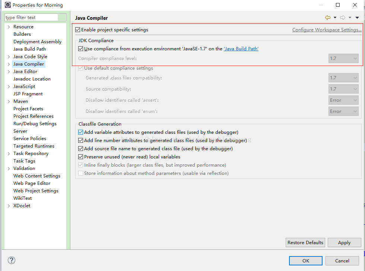Expand the Java Code Style node
The image size is (365, 271).
pyautogui.click(x=9, y=57)
